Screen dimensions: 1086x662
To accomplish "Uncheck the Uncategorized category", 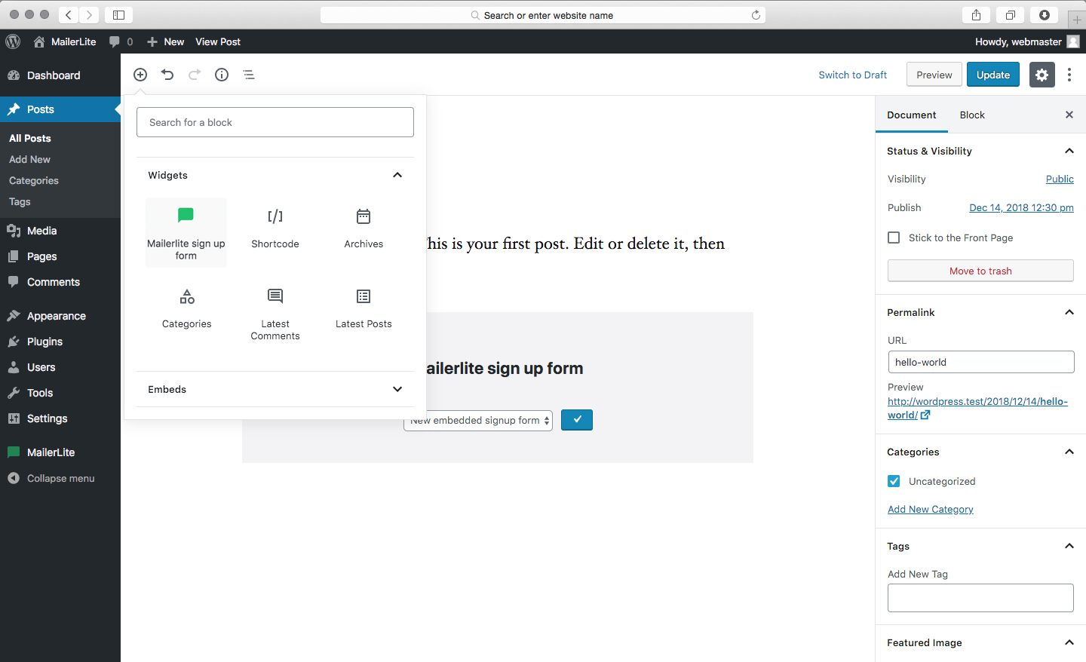I will click(893, 480).
